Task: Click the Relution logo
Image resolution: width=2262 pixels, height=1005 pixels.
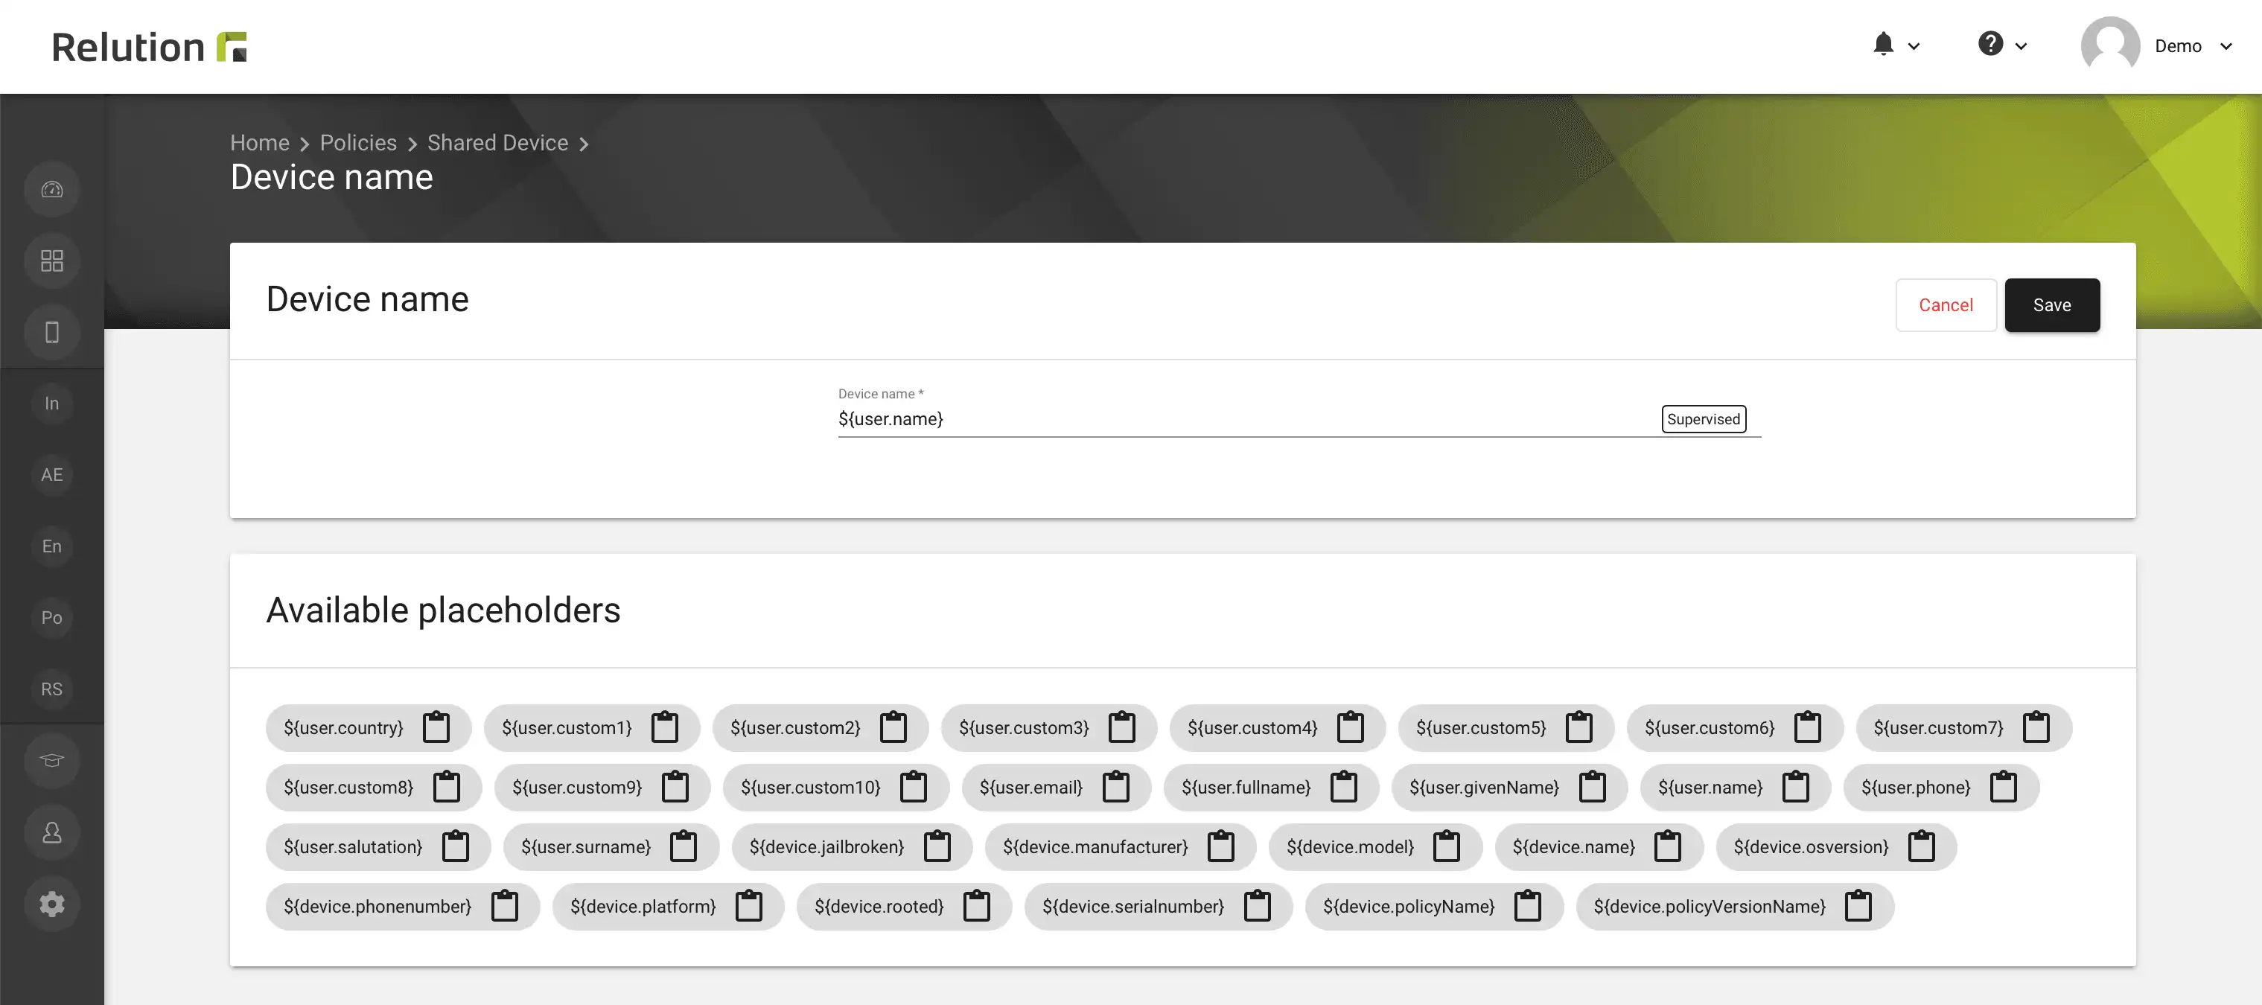Action: (x=149, y=46)
